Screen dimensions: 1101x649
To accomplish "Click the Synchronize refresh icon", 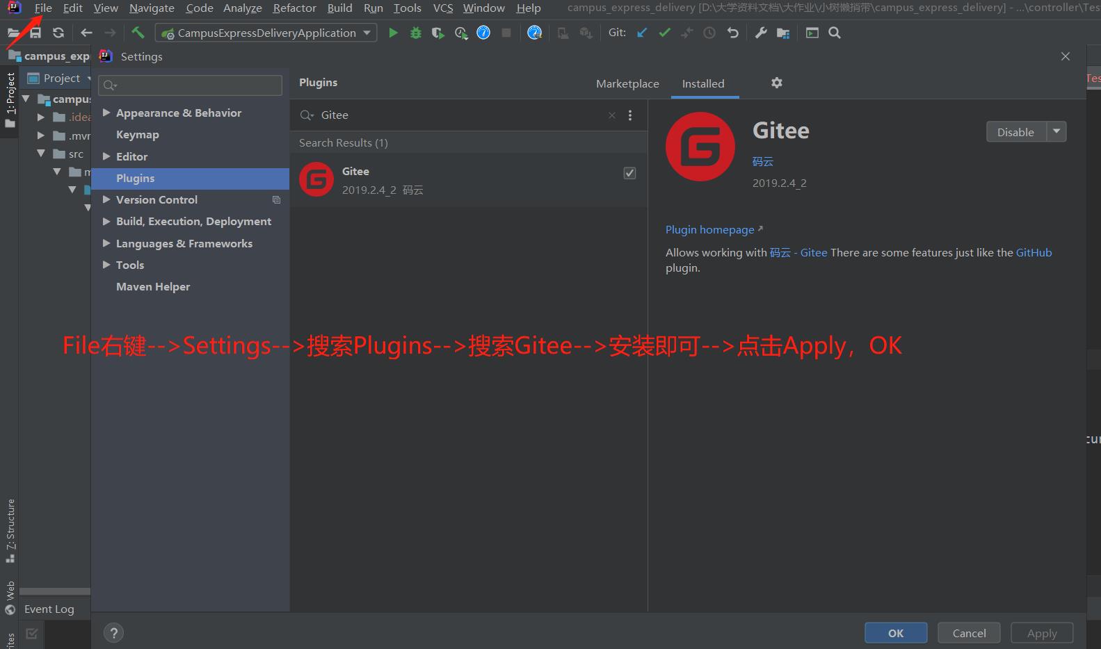I will point(58,33).
